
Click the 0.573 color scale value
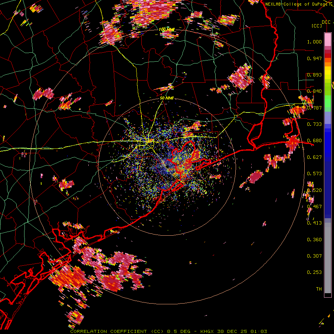pyautogui.click(x=314, y=174)
